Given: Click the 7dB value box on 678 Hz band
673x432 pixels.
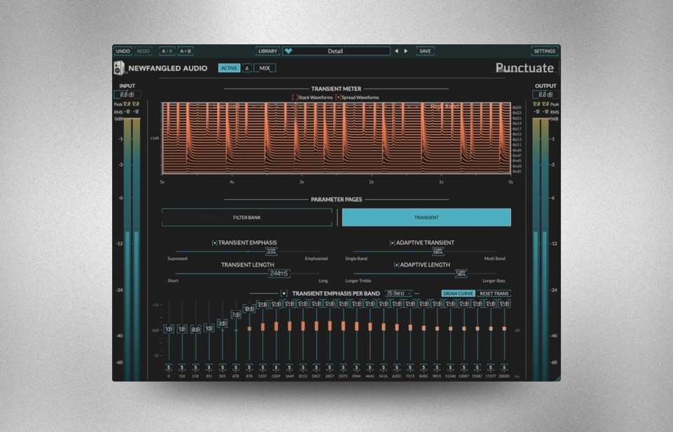Looking at the screenshot, I should coord(236,315).
